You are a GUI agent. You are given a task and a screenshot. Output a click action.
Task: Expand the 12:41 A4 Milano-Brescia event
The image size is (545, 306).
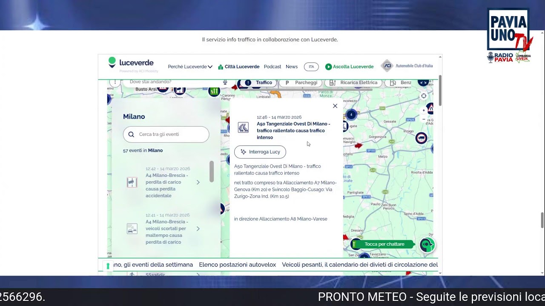pos(198,229)
